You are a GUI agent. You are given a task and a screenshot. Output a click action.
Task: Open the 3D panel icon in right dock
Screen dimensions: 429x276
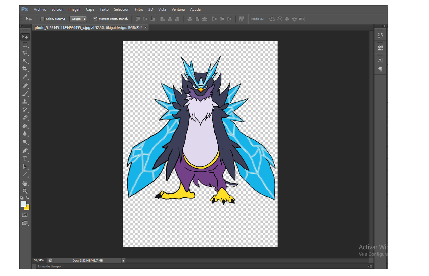[x=380, y=47]
